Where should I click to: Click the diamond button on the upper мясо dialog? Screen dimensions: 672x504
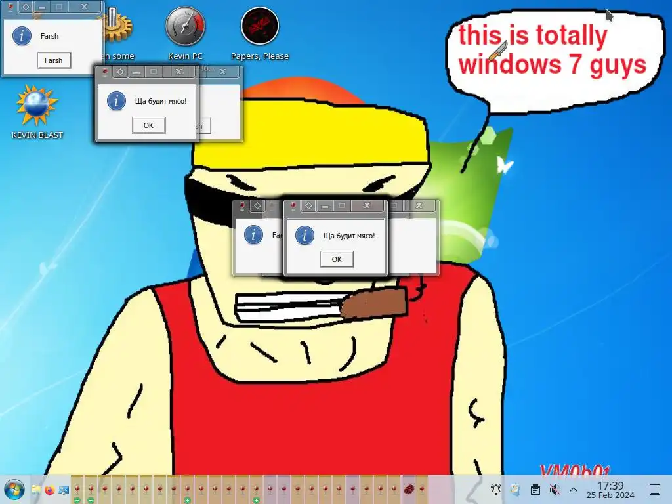click(121, 72)
